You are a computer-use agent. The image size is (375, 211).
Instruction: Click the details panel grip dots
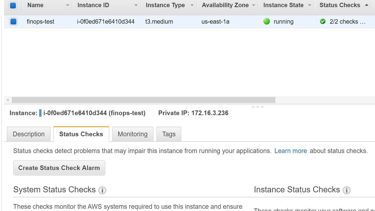point(258,106)
